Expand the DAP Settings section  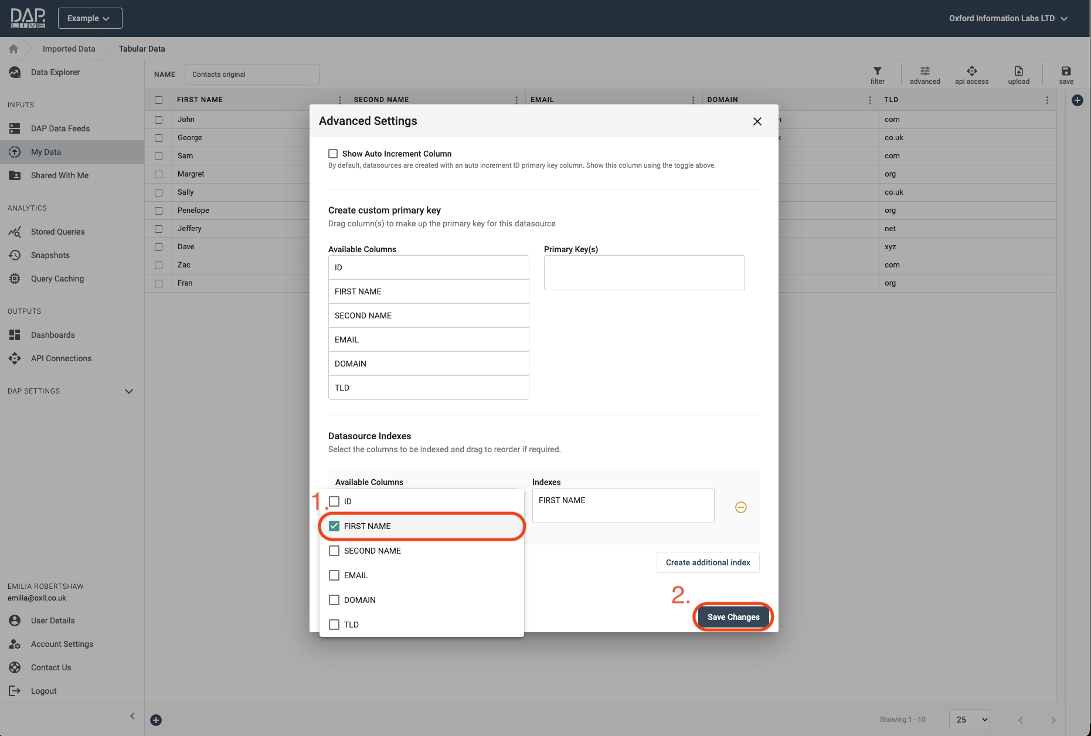(128, 391)
